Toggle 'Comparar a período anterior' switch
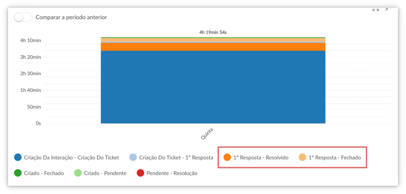Viewport: 406px width, 194px height. 23,17
